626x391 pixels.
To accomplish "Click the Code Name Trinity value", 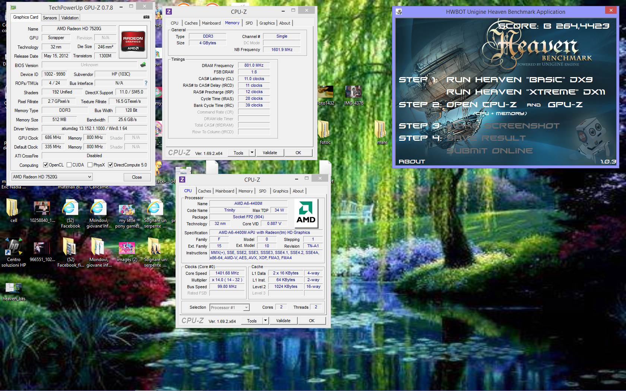I will [x=230, y=210].
